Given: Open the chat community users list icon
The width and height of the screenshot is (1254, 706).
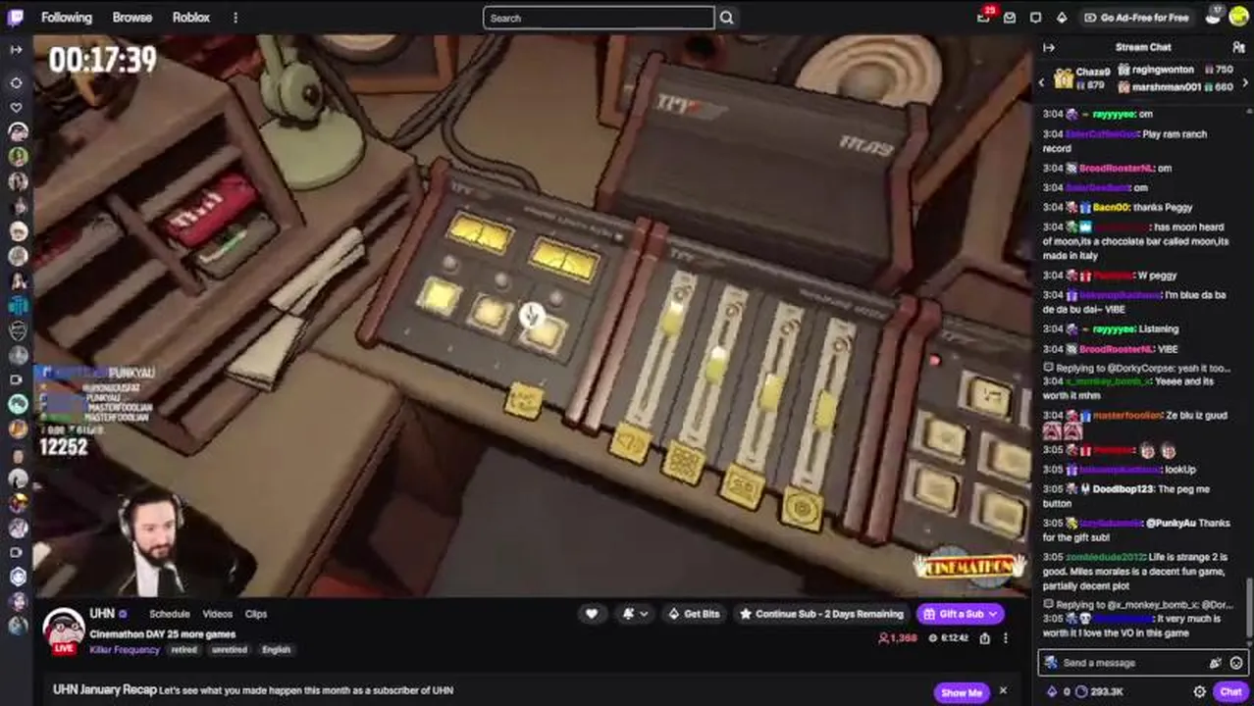Looking at the screenshot, I should pyautogui.click(x=1238, y=47).
